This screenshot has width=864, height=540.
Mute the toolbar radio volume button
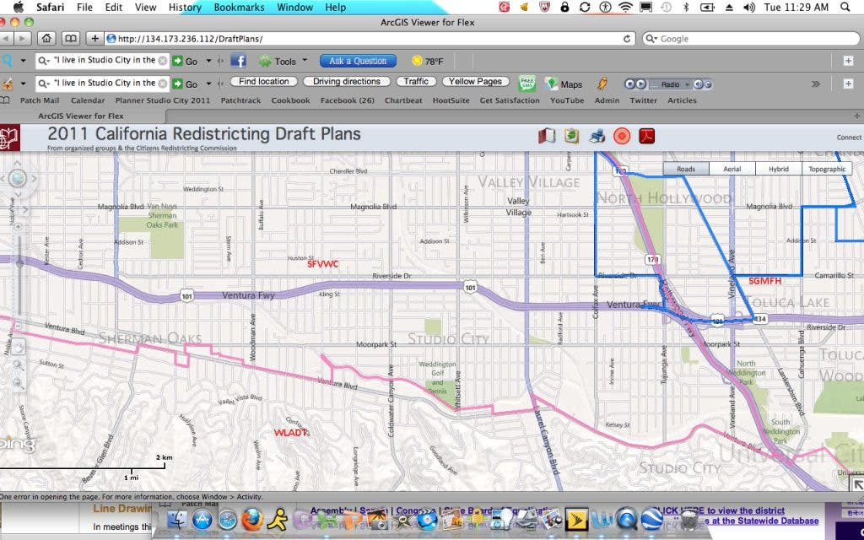(x=698, y=84)
